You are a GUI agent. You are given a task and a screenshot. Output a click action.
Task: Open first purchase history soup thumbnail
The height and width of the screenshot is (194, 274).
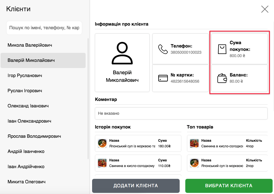(x=102, y=143)
